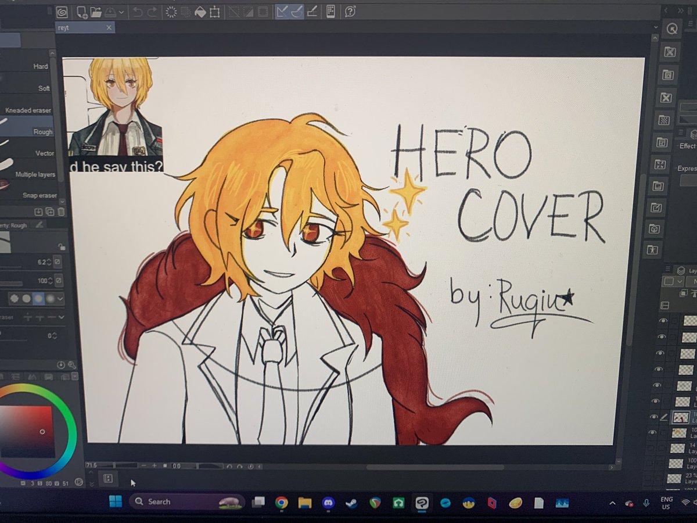Click the reset-to-default icon beside the wrench
The height and width of the screenshot is (523, 697).
tap(62, 365)
